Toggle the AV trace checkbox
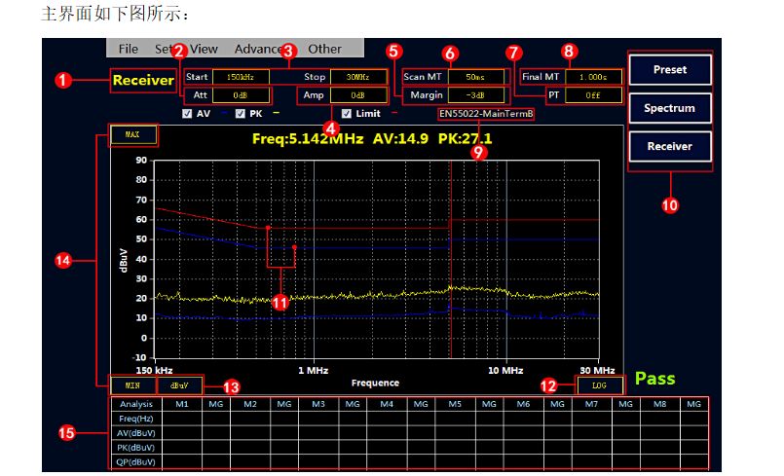 pos(187,114)
